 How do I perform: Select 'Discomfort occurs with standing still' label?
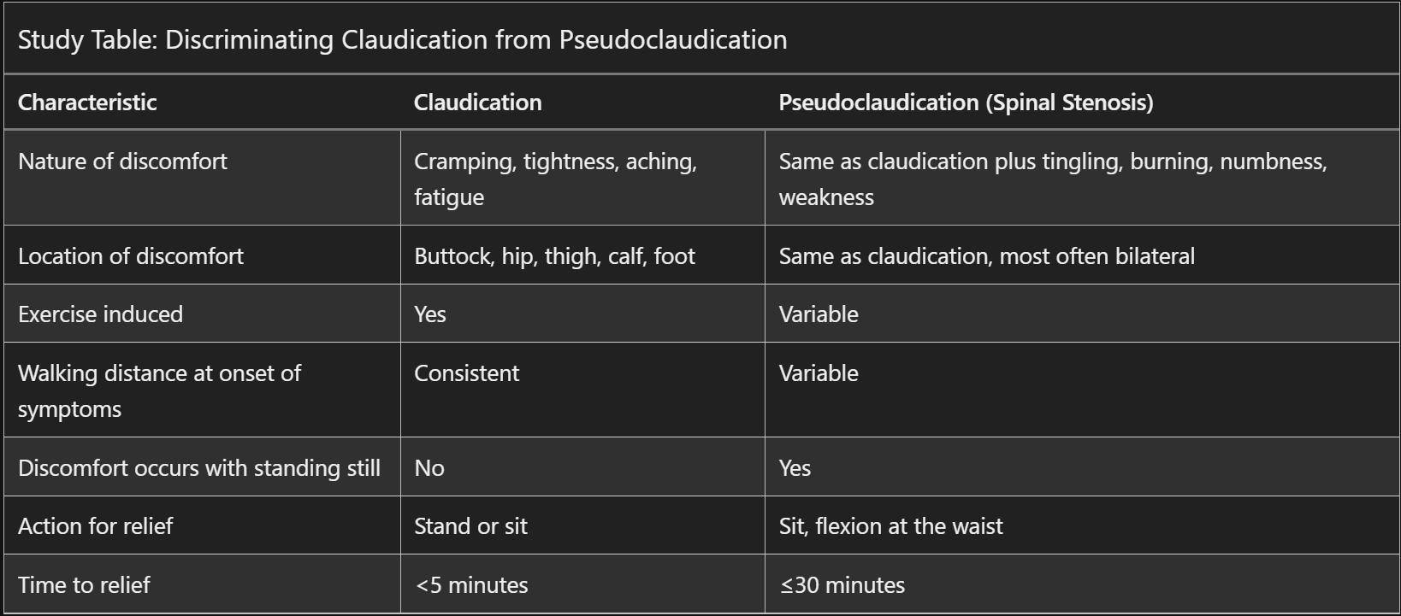(198, 467)
